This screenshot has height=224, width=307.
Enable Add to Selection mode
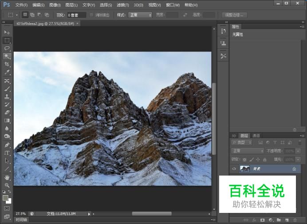(32, 15)
